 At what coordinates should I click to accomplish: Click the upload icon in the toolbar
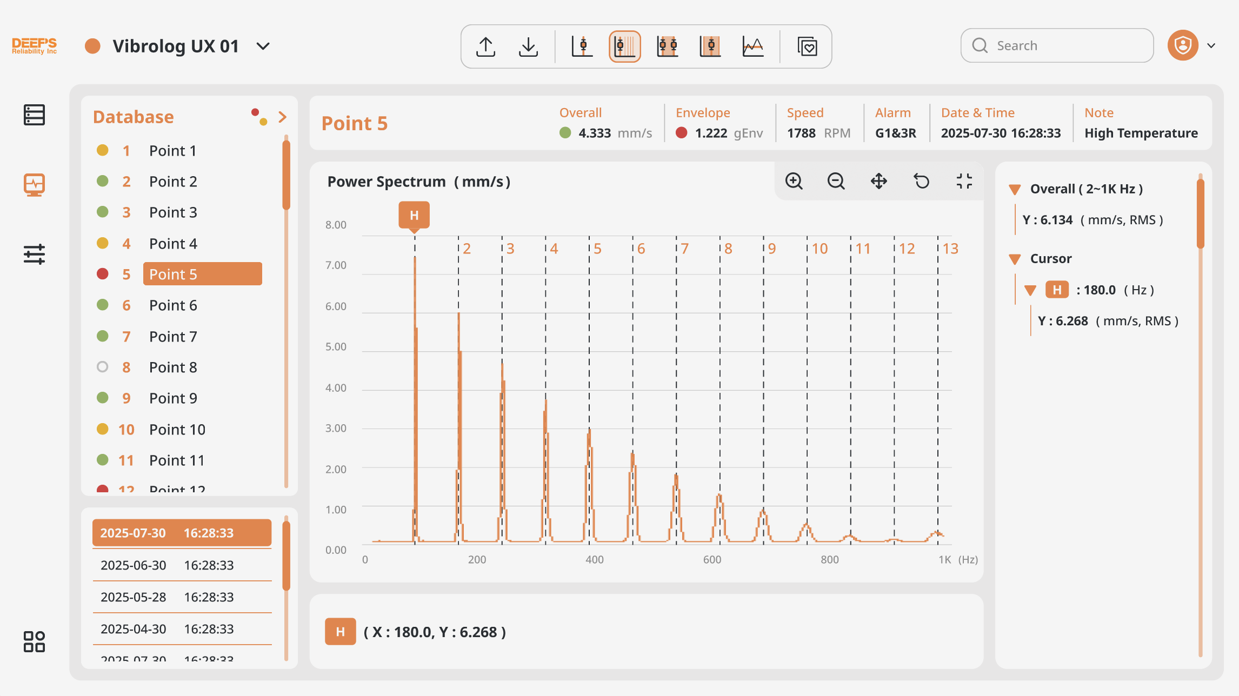pyautogui.click(x=485, y=46)
